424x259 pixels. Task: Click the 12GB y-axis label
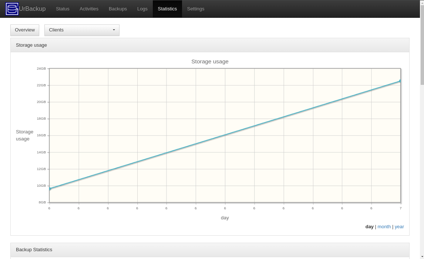[x=41, y=169]
